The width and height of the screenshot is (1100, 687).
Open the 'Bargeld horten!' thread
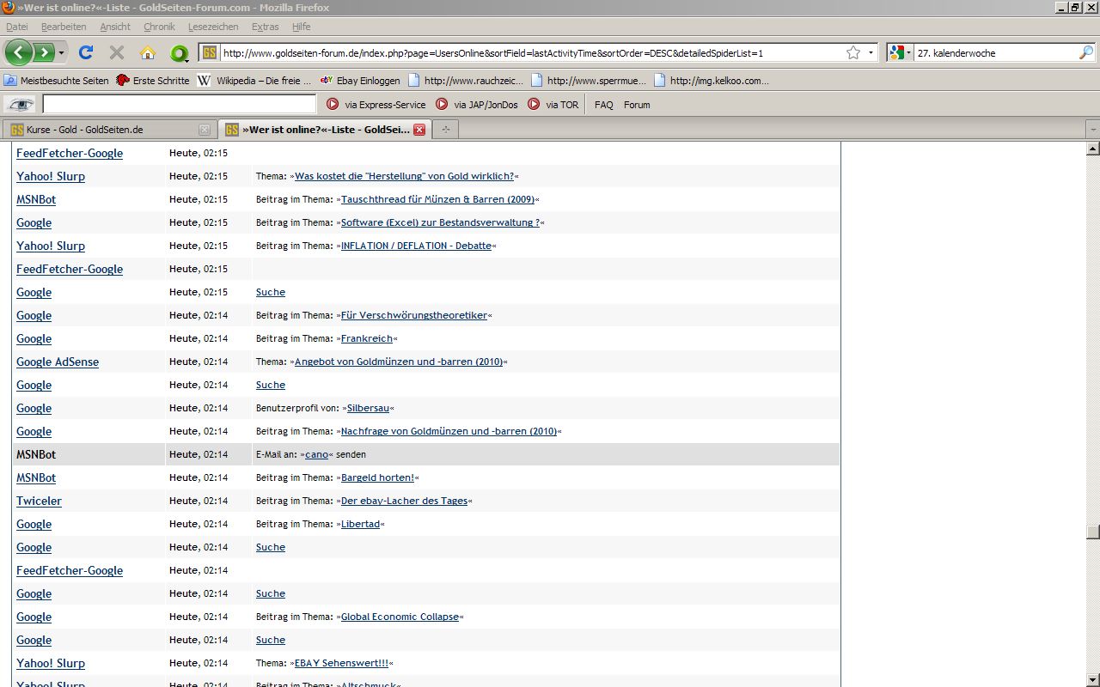(377, 477)
